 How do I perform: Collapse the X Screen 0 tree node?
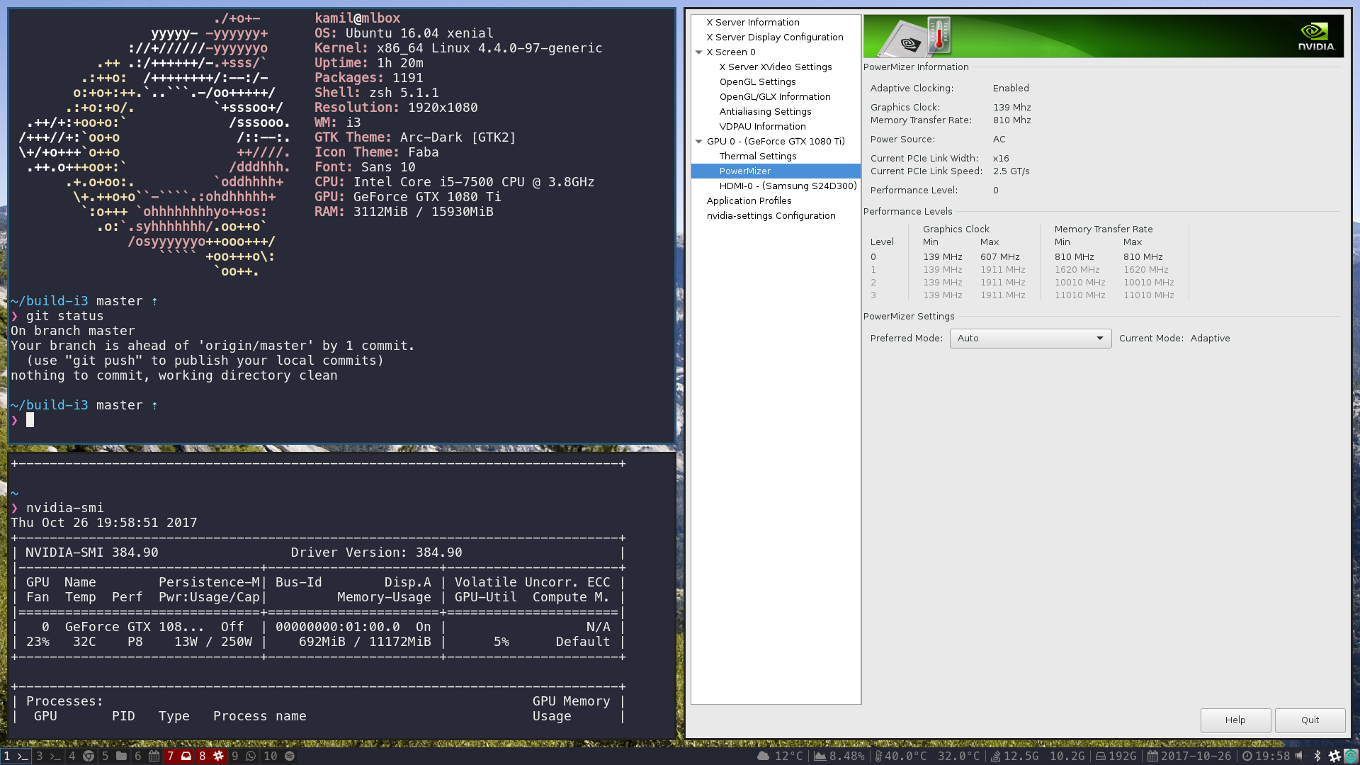[x=699, y=52]
